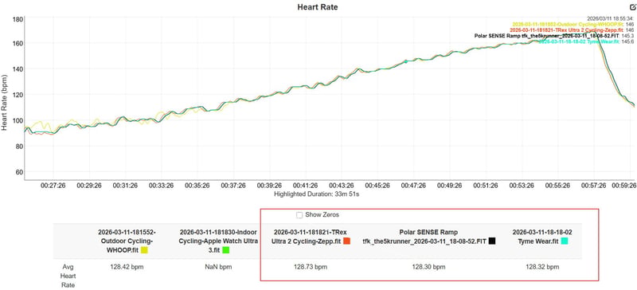
Task: Click the 60 y-axis tick label
Action: [18, 172]
